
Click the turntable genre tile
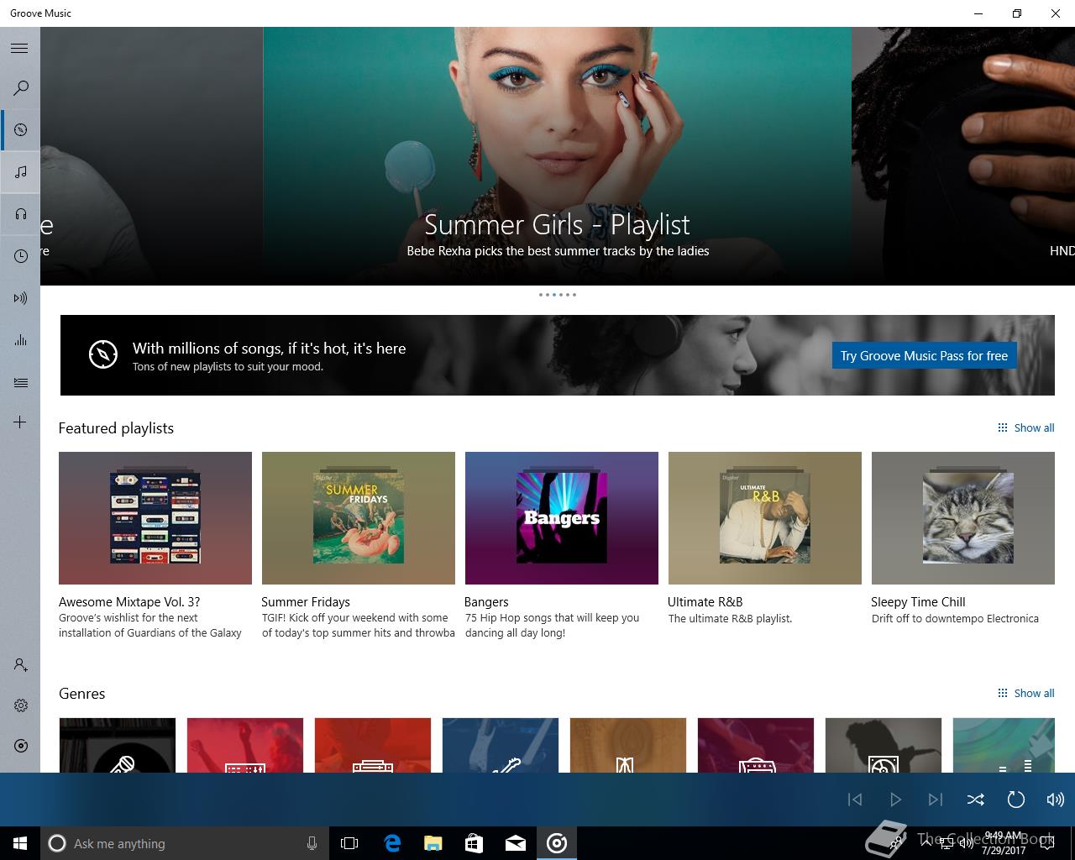point(884,745)
